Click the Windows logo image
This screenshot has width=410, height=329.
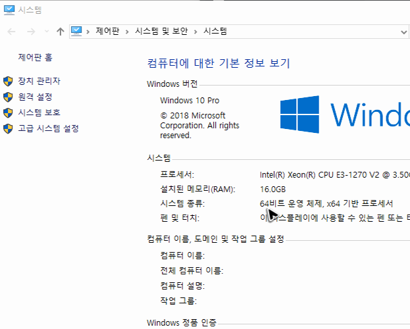tap(299, 114)
